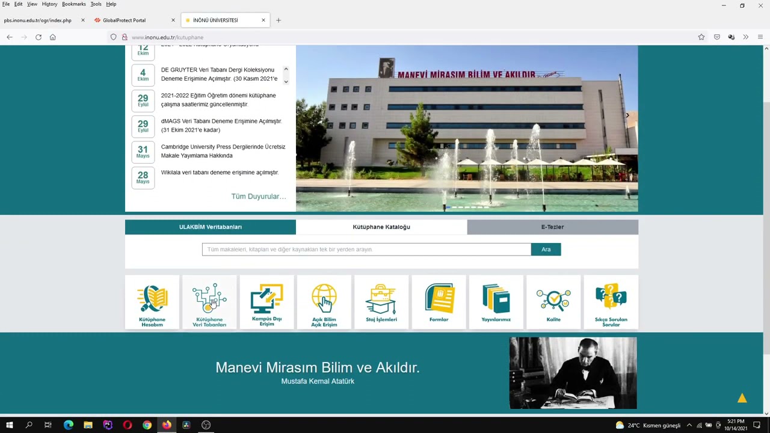Viewport: 770px width, 433px height.
Task: Go to browser Home page
Action: click(x=53, y=37)
